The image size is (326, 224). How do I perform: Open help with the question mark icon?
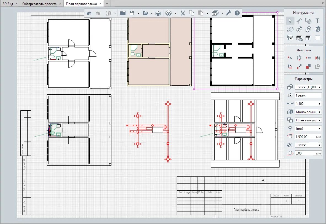(x=237, y=13)
